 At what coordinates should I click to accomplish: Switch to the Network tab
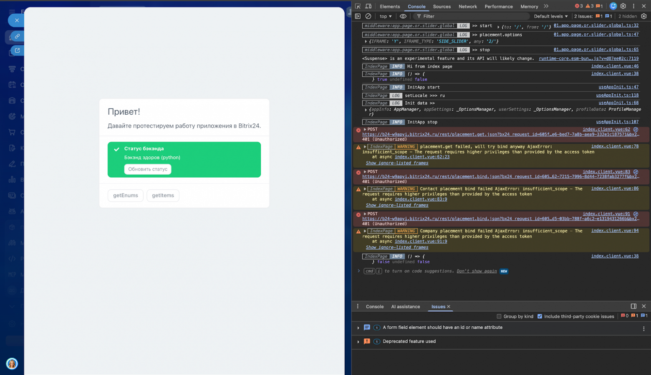coord(467,6)
